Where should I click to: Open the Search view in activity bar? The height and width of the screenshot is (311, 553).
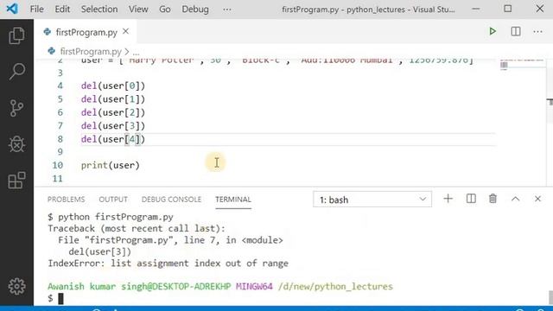click(x=16, y=72)
